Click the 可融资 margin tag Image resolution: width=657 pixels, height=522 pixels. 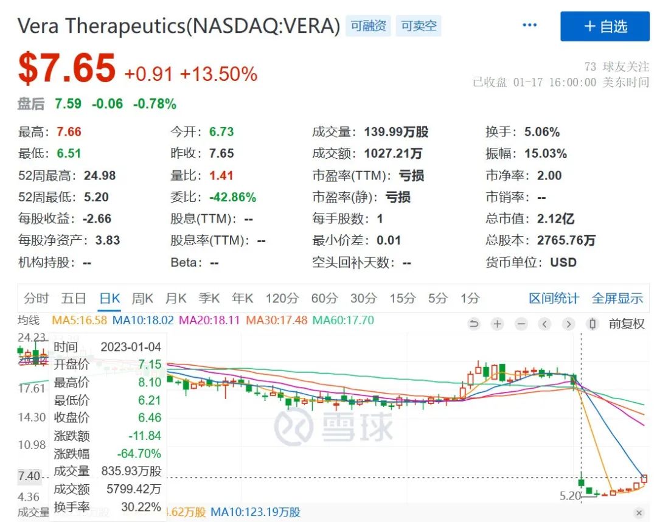(x=368, y=26)
